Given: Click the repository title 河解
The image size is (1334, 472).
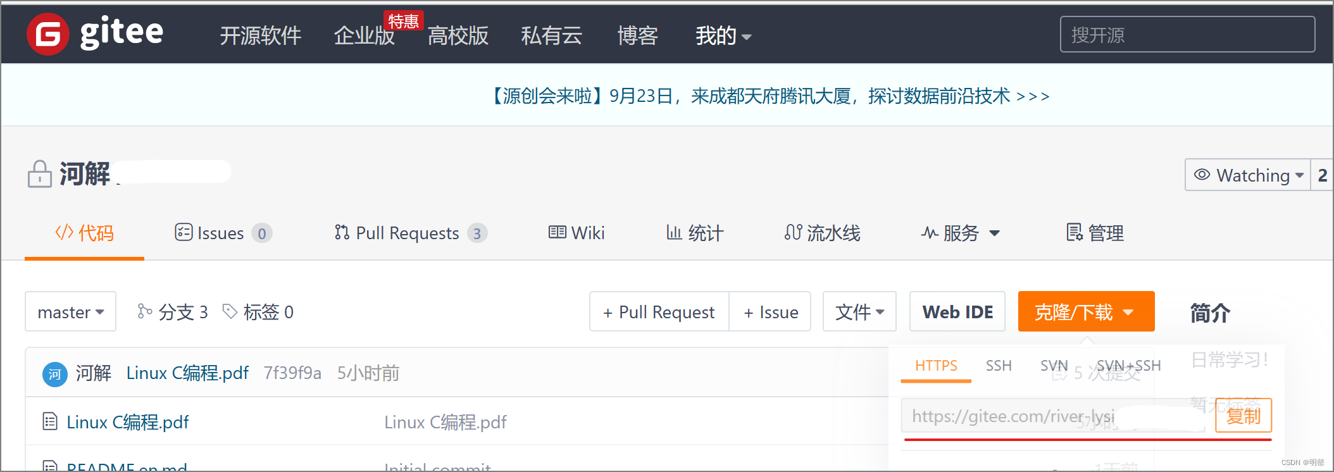Looking at the screenshot, I should 85,173.
